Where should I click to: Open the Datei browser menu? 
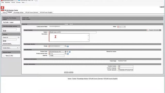[3, 2]
